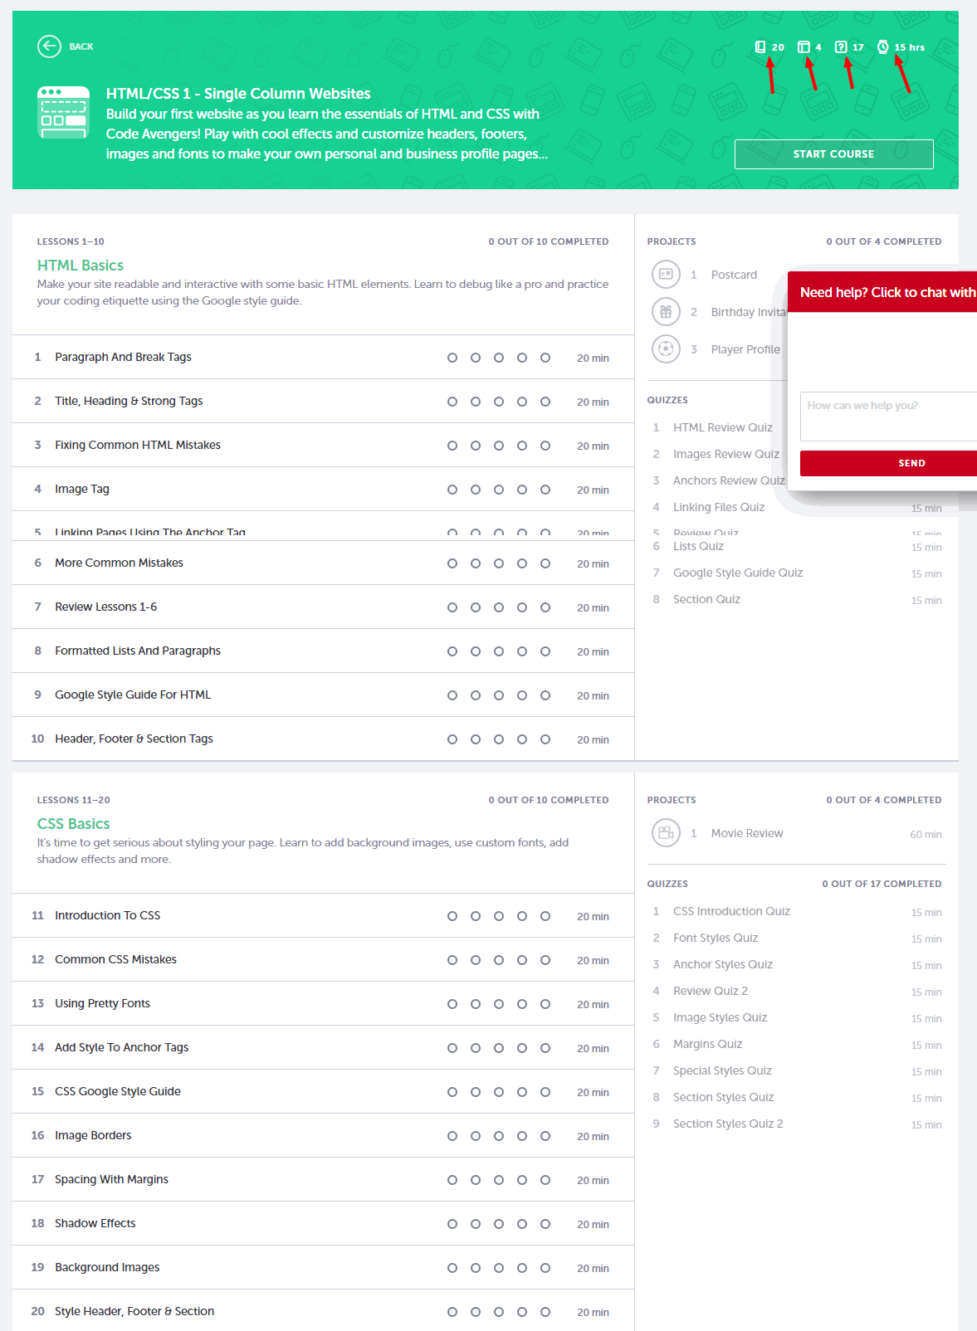Click the quizzes count icon beside 17

pos(841,47)
